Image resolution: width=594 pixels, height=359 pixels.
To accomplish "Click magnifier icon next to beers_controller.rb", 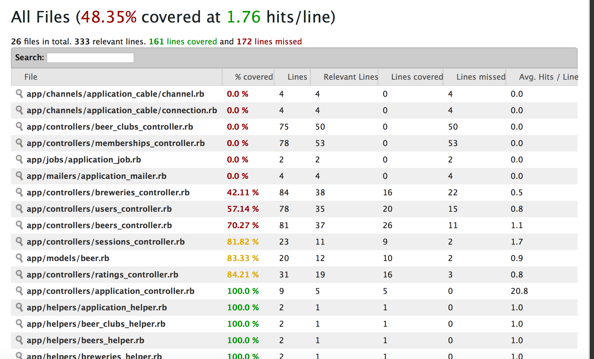I will [x=19, y=225].
